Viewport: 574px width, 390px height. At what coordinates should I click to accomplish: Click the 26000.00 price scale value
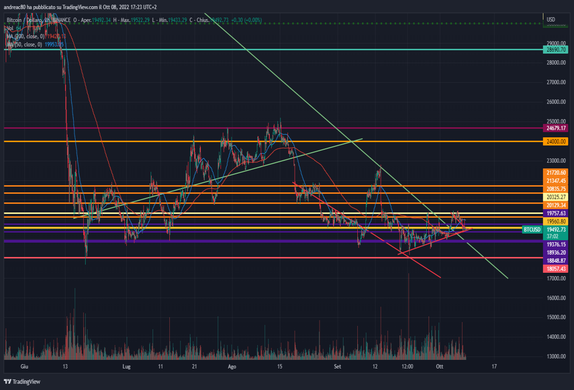click(x=556, y=102)
